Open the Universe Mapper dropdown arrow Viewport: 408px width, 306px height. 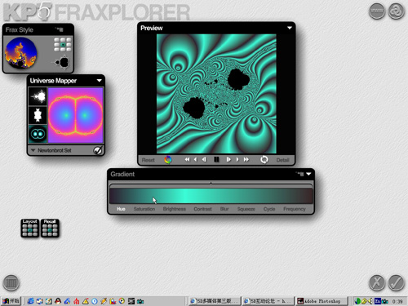(x=100, y=81)
